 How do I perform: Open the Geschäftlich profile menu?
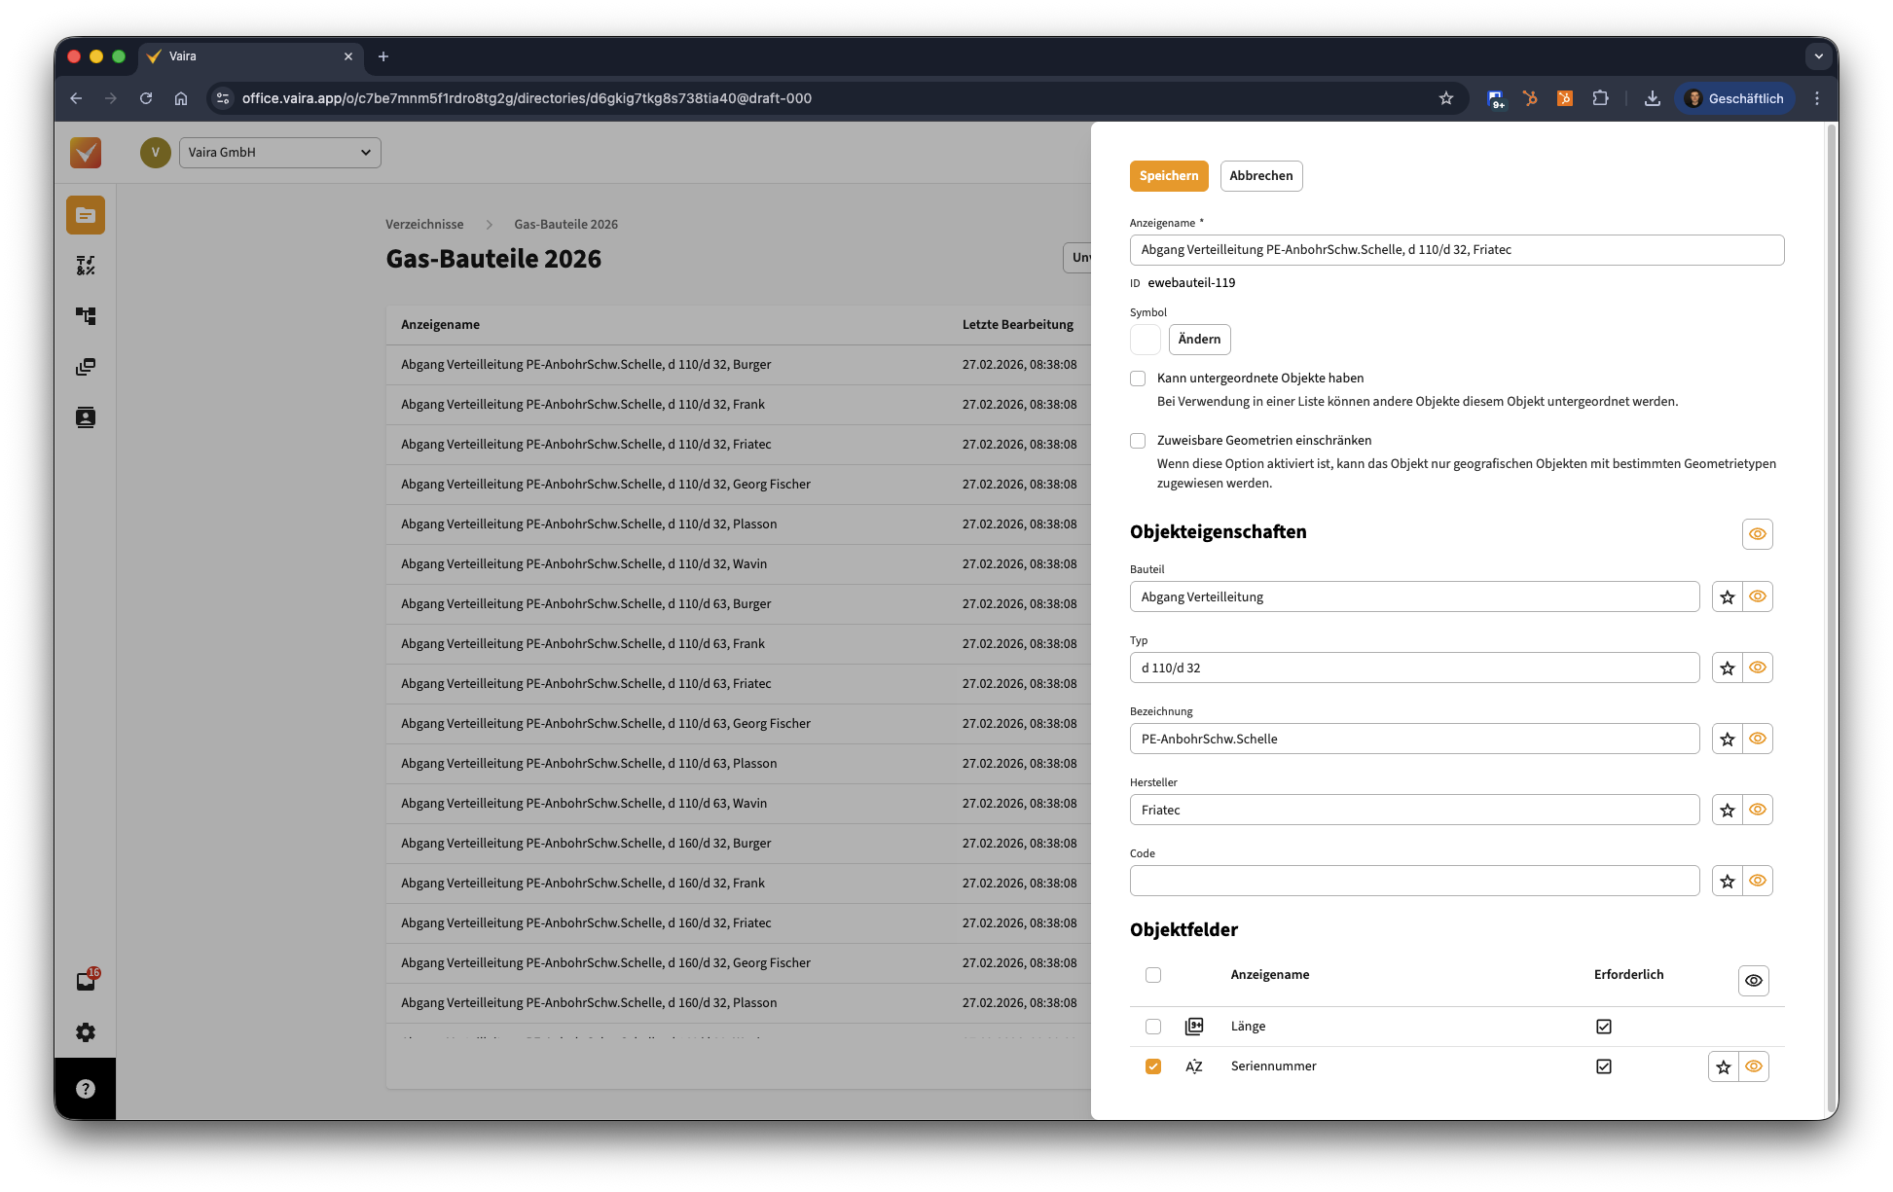(x=1734, y=98)
